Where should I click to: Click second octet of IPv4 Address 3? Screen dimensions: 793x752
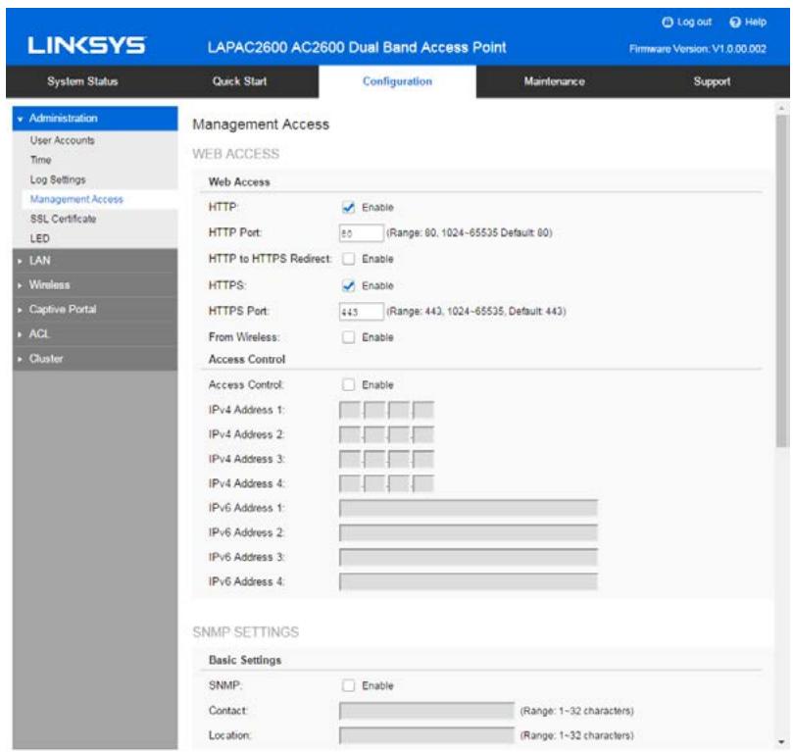click(374, 459)
